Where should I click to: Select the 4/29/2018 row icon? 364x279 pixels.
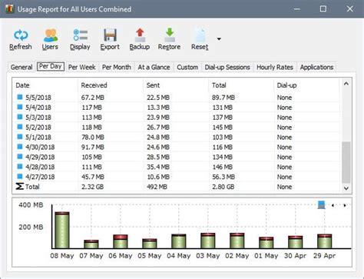(x=20, y=156)
